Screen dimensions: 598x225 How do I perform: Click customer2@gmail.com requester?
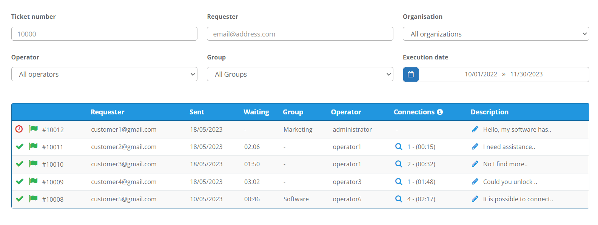[124, 147]
